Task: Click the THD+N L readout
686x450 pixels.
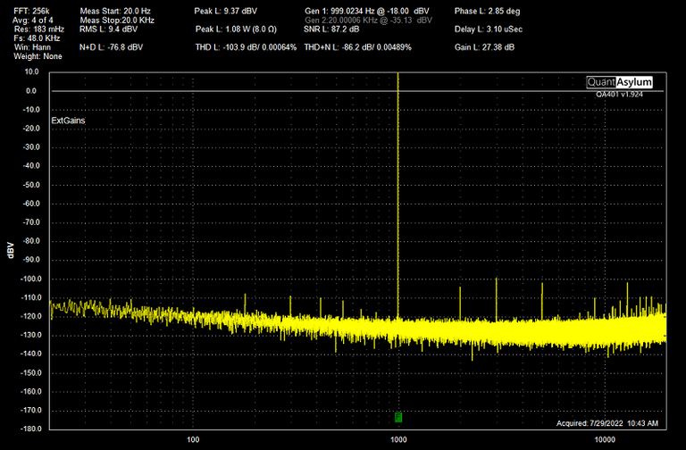Action: point(357,46)
